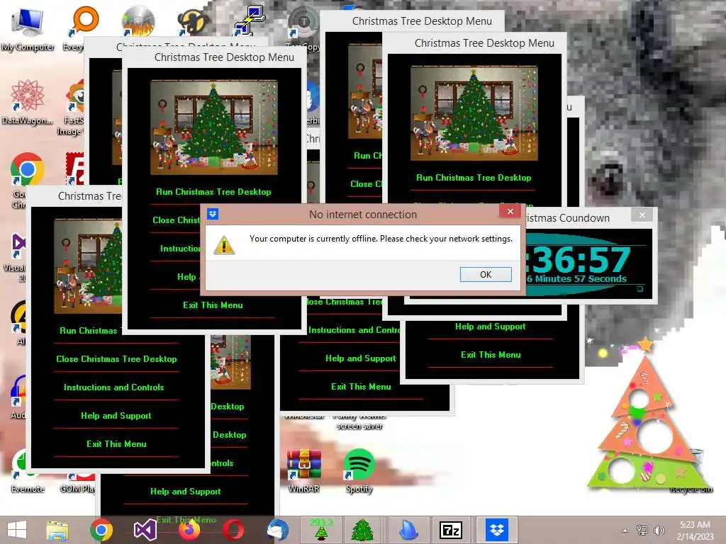Open Thunderbird from the taskbar
The width and height of the screenshot is (726, 544).
[x=277, y=530]
